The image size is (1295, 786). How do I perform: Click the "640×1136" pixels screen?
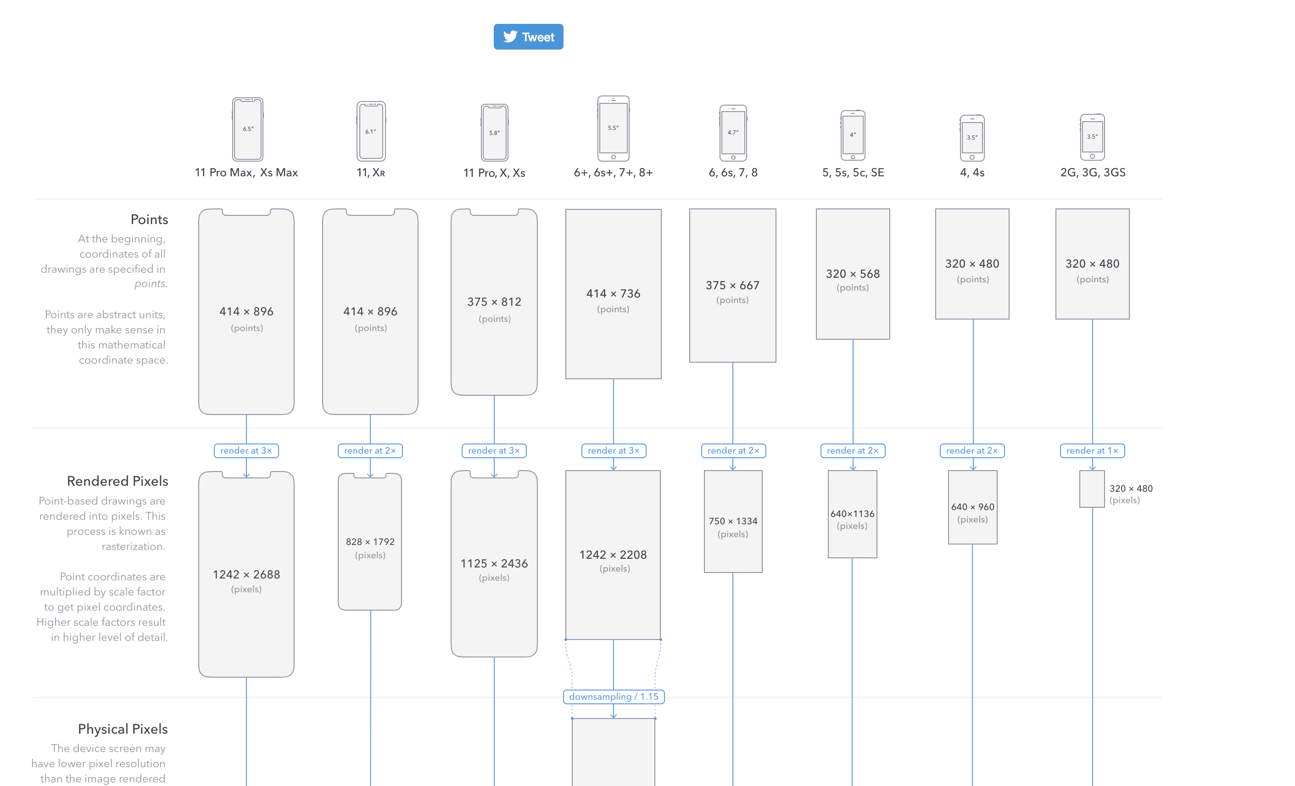[x=853, y=514]
